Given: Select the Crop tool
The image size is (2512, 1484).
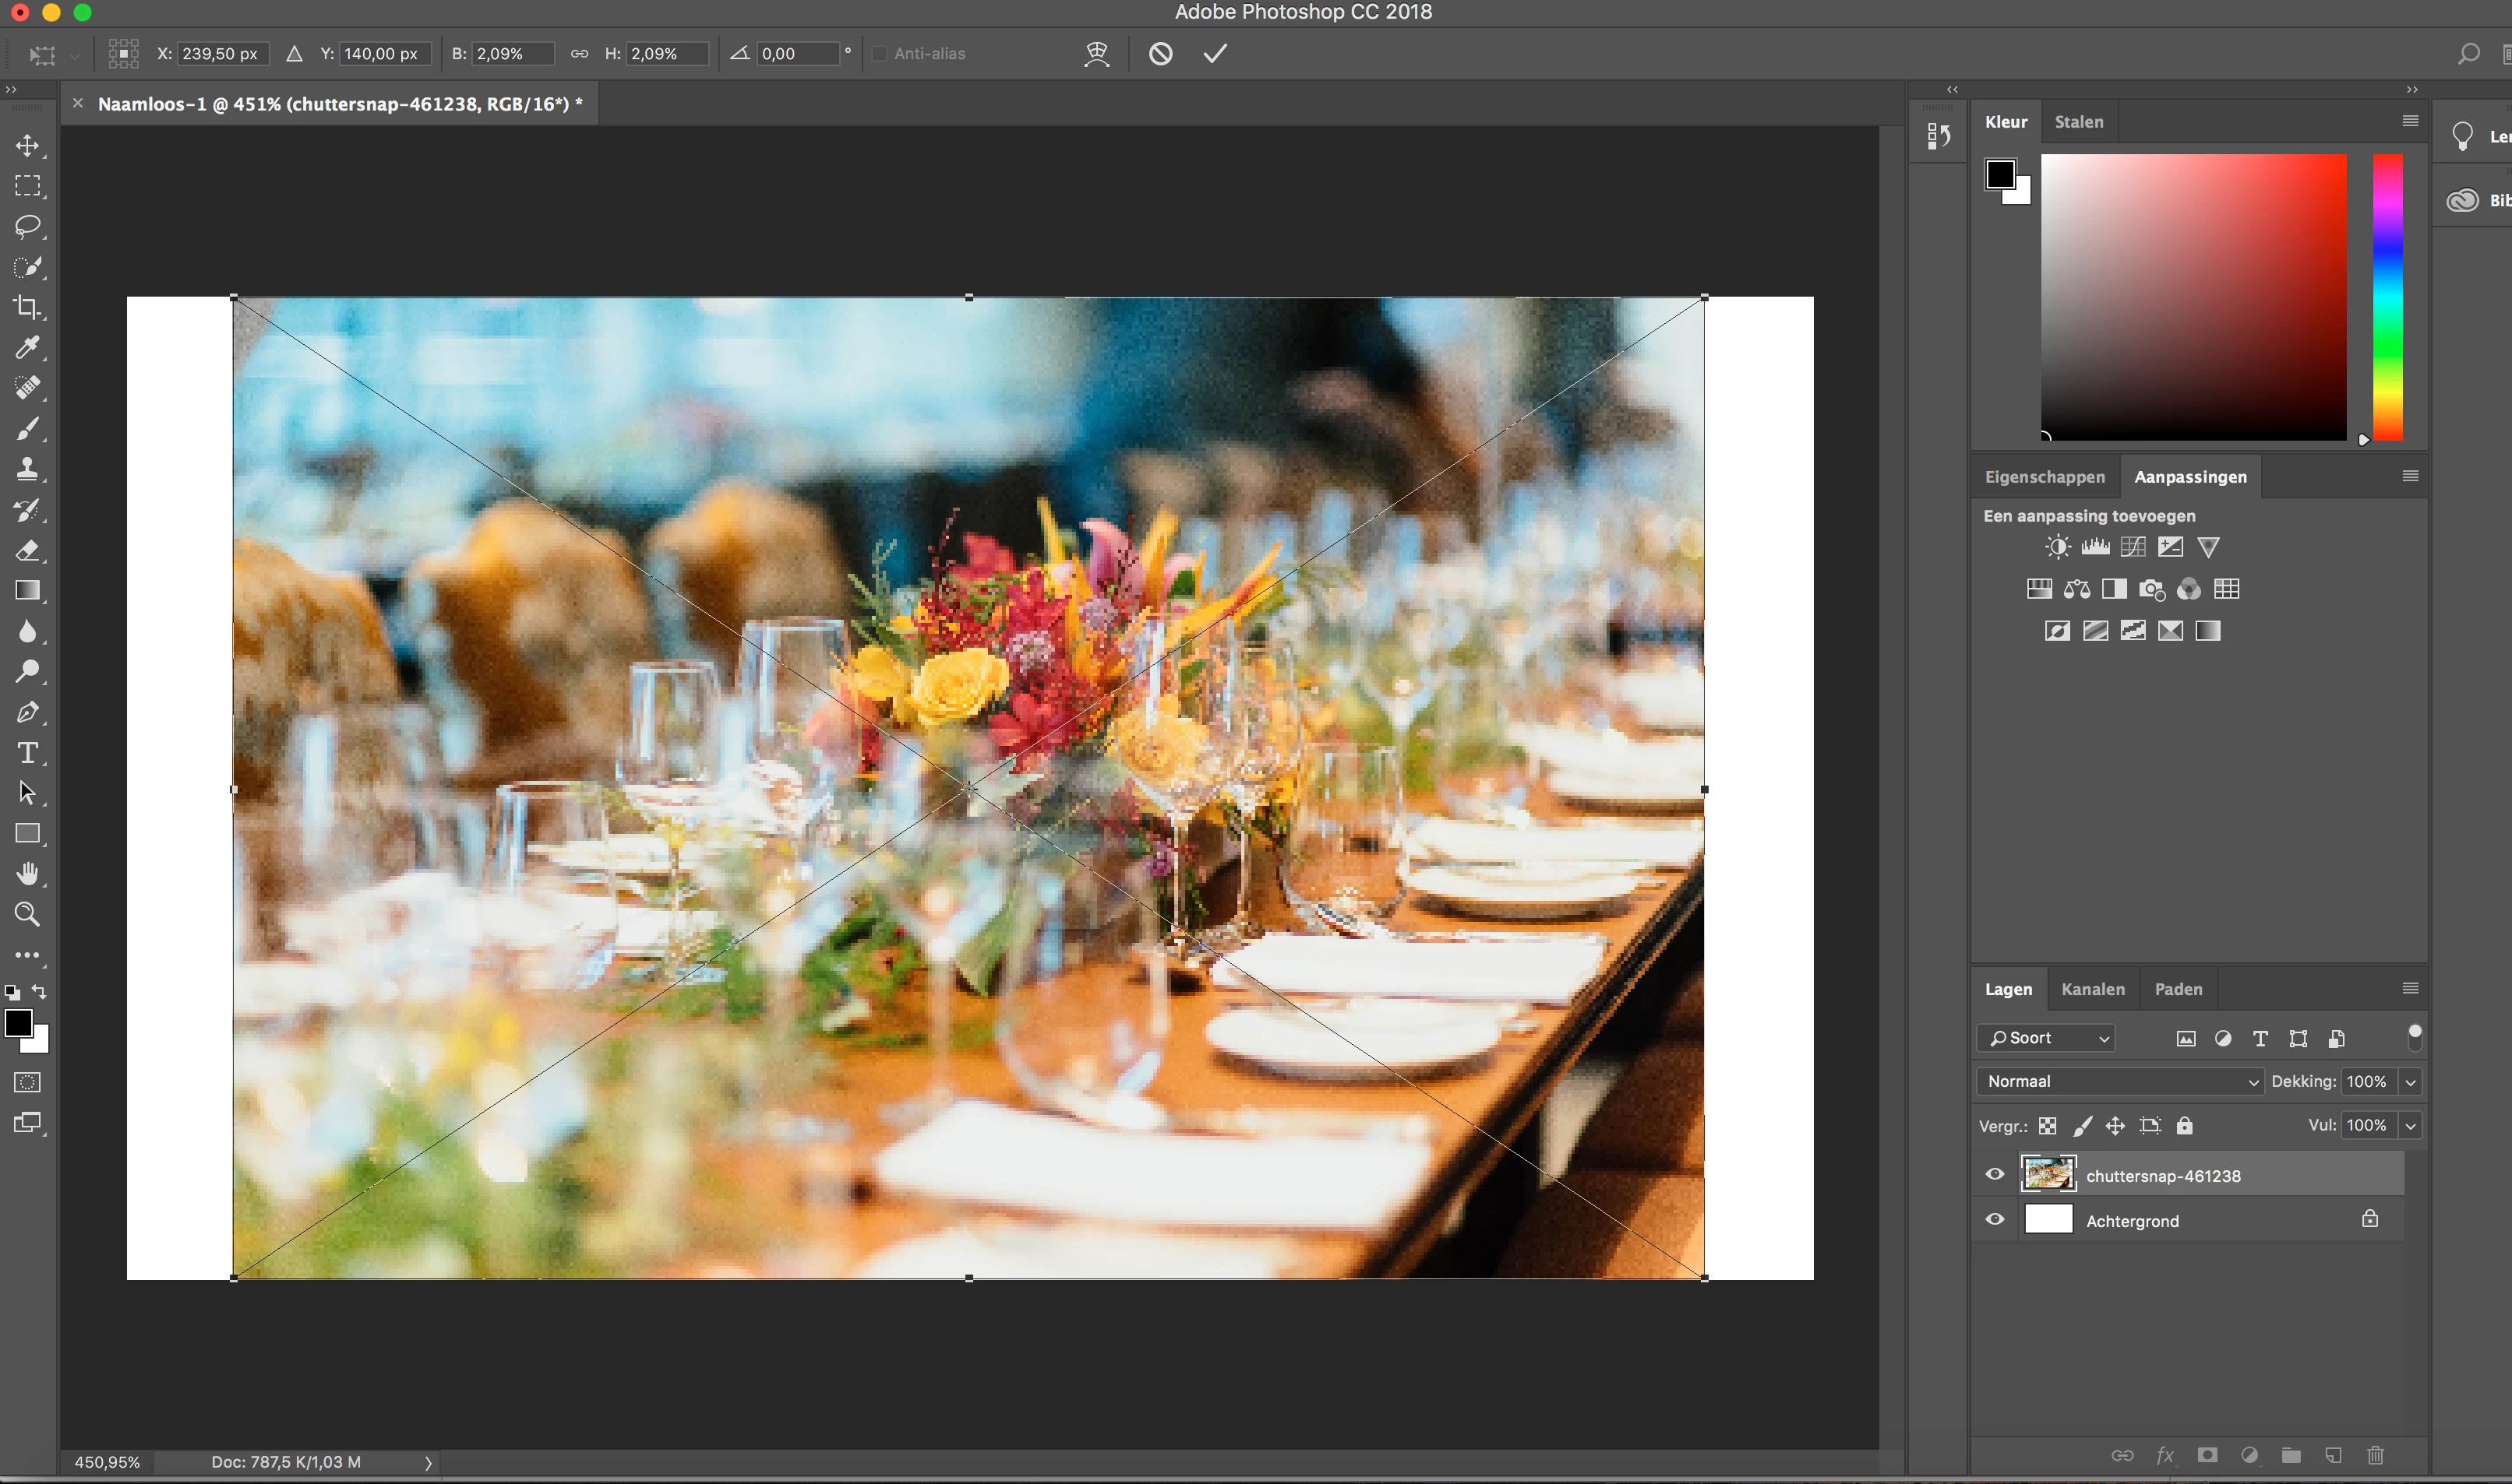Looking at the screenshot, I should click(27, 307).
